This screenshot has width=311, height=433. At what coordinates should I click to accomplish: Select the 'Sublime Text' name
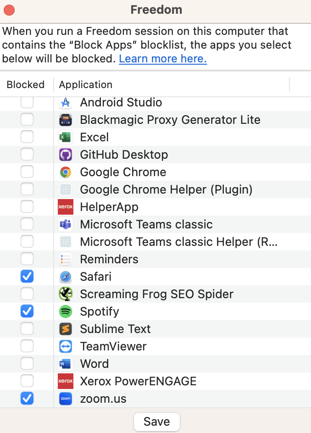tap(116, 329)
